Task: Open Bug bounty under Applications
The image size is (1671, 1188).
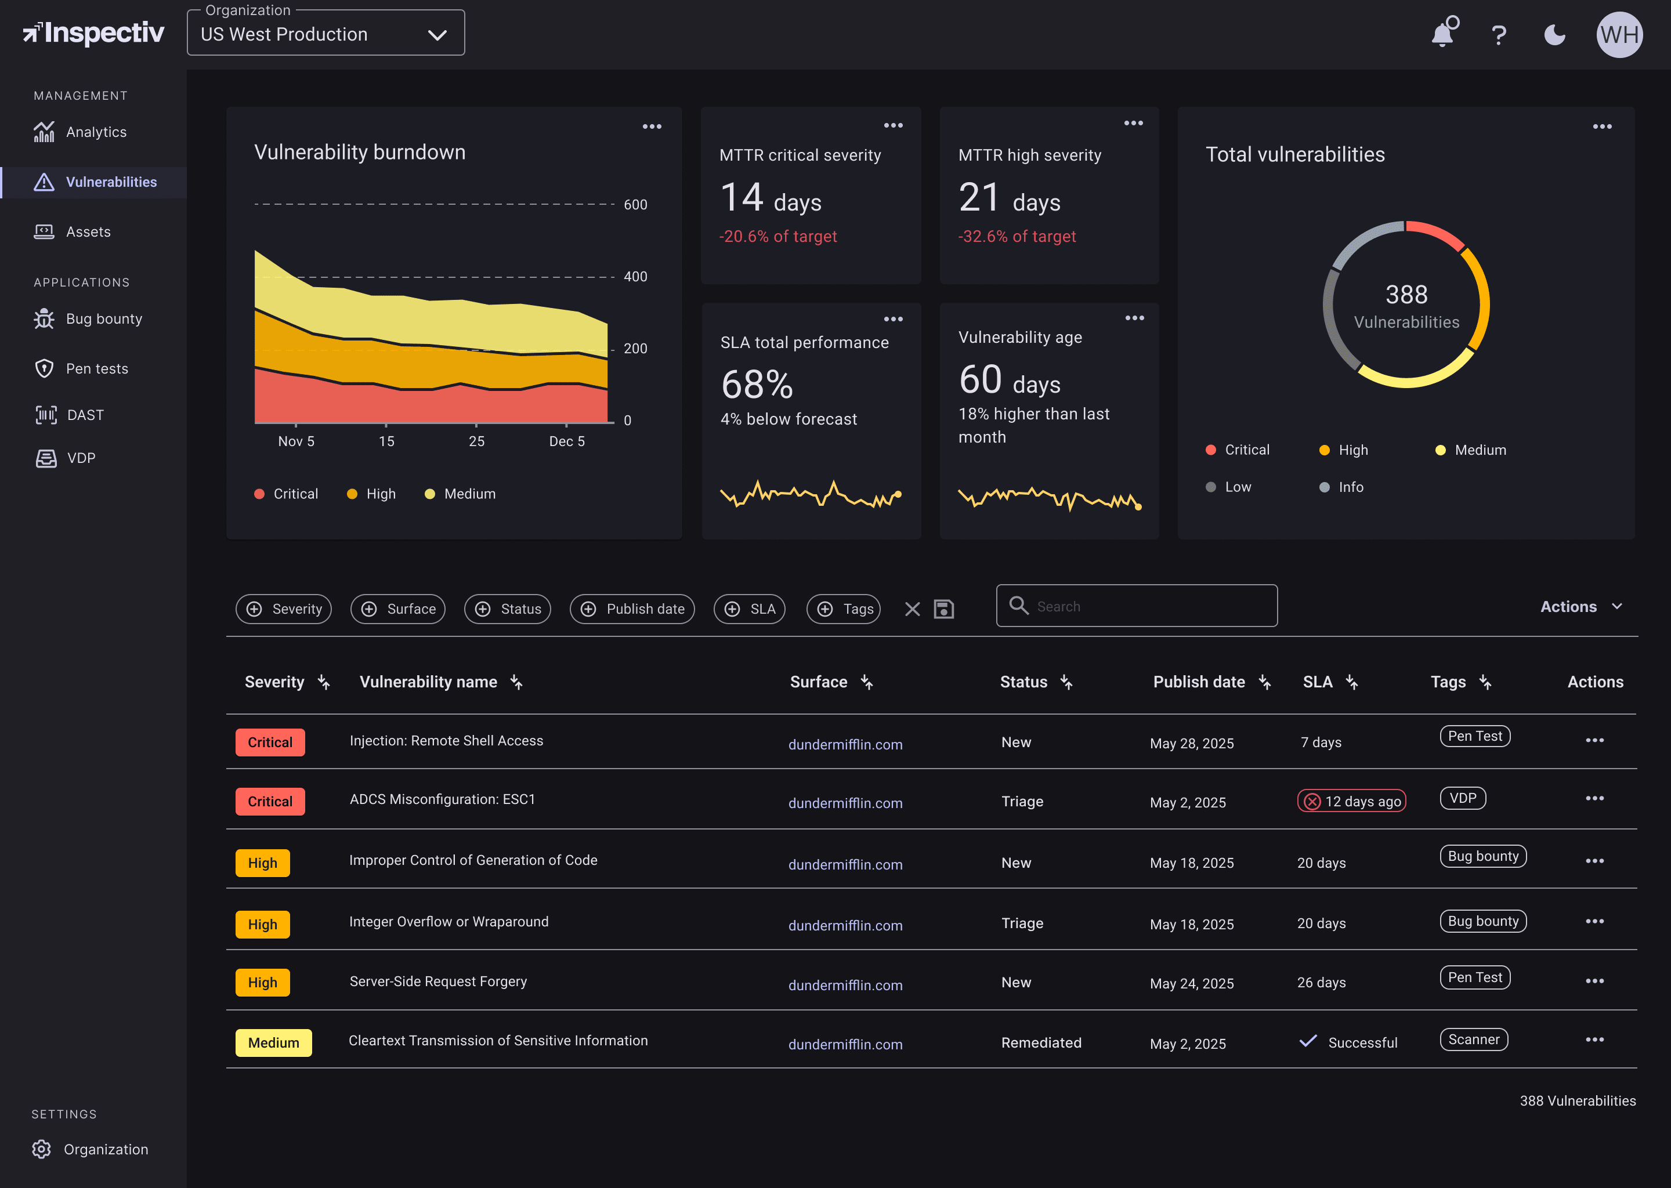Action: click(x=104, y=318)
